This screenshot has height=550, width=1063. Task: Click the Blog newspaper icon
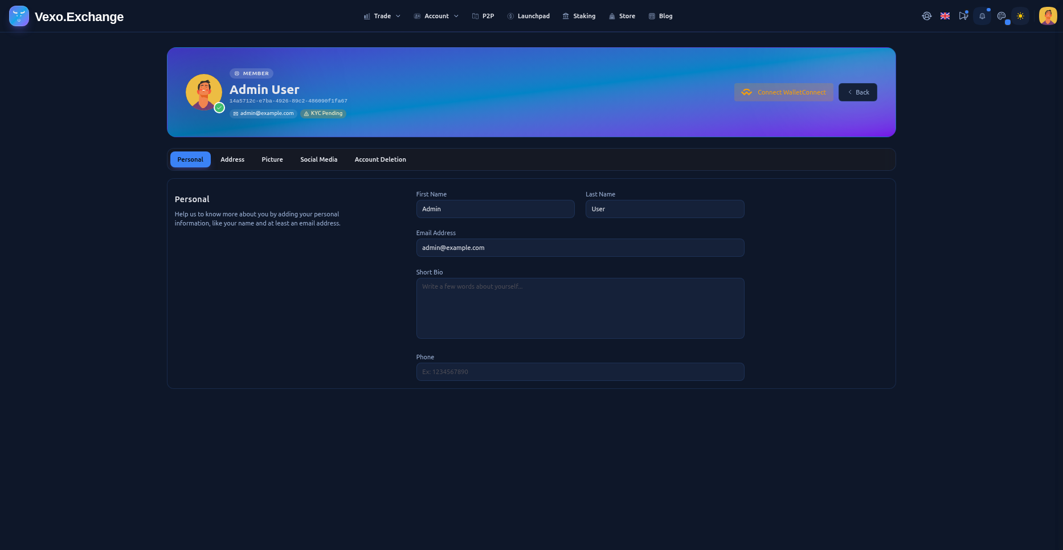(652, 17)
